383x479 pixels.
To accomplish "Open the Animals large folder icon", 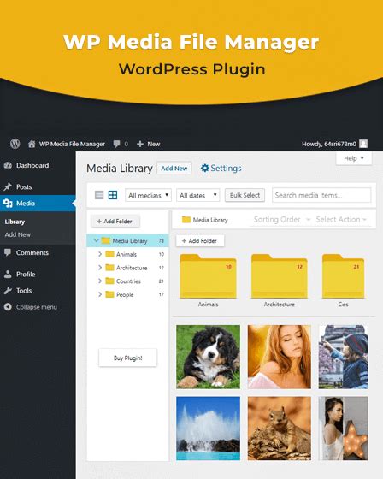I will (208, 276).
